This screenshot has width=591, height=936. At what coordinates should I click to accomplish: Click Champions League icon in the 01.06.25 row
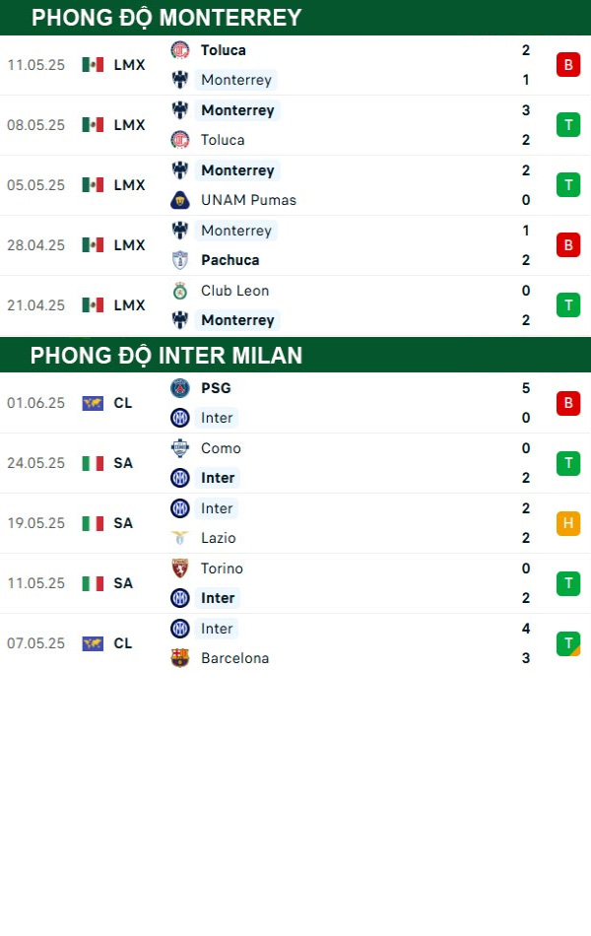click(x=93, y=403)
